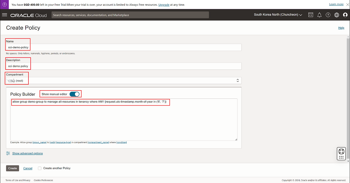Viewport: 350px width, 183px height.
Task: Open the language globe icon
Action: pyautogui.click(x=337, y=15)
